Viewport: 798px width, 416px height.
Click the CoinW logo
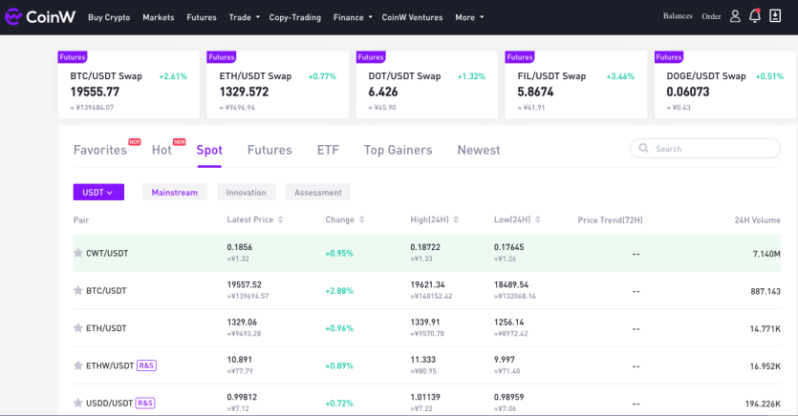point(40,17)
